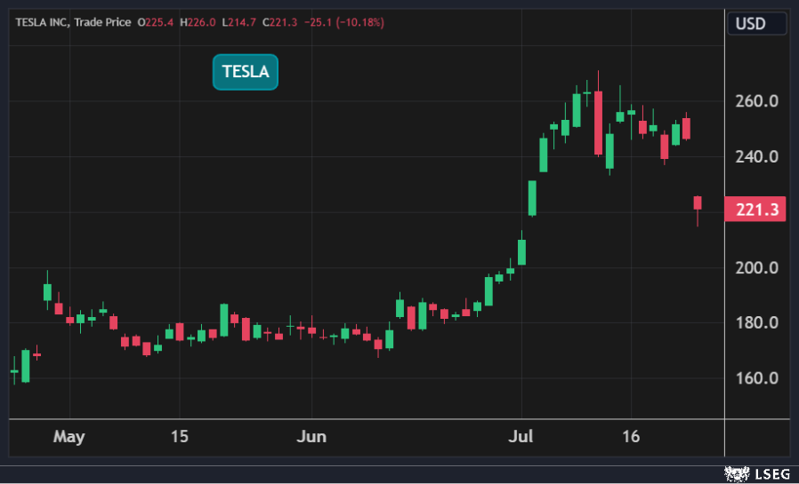
Task: Select the Jul date label
Action: [x=522, y=437]
